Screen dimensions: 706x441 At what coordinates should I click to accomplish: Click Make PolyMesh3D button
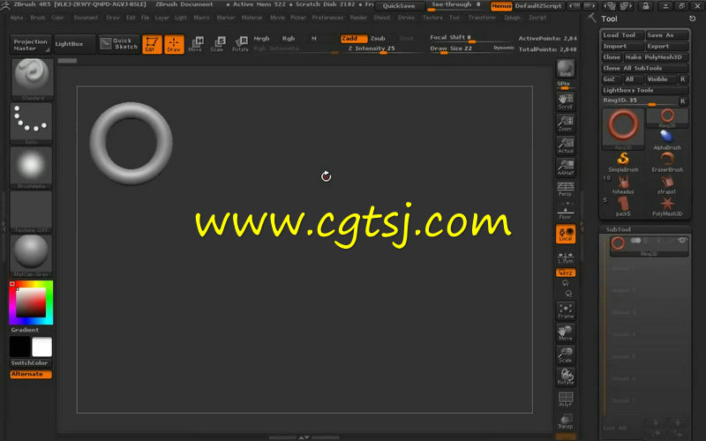click(656, 57)
